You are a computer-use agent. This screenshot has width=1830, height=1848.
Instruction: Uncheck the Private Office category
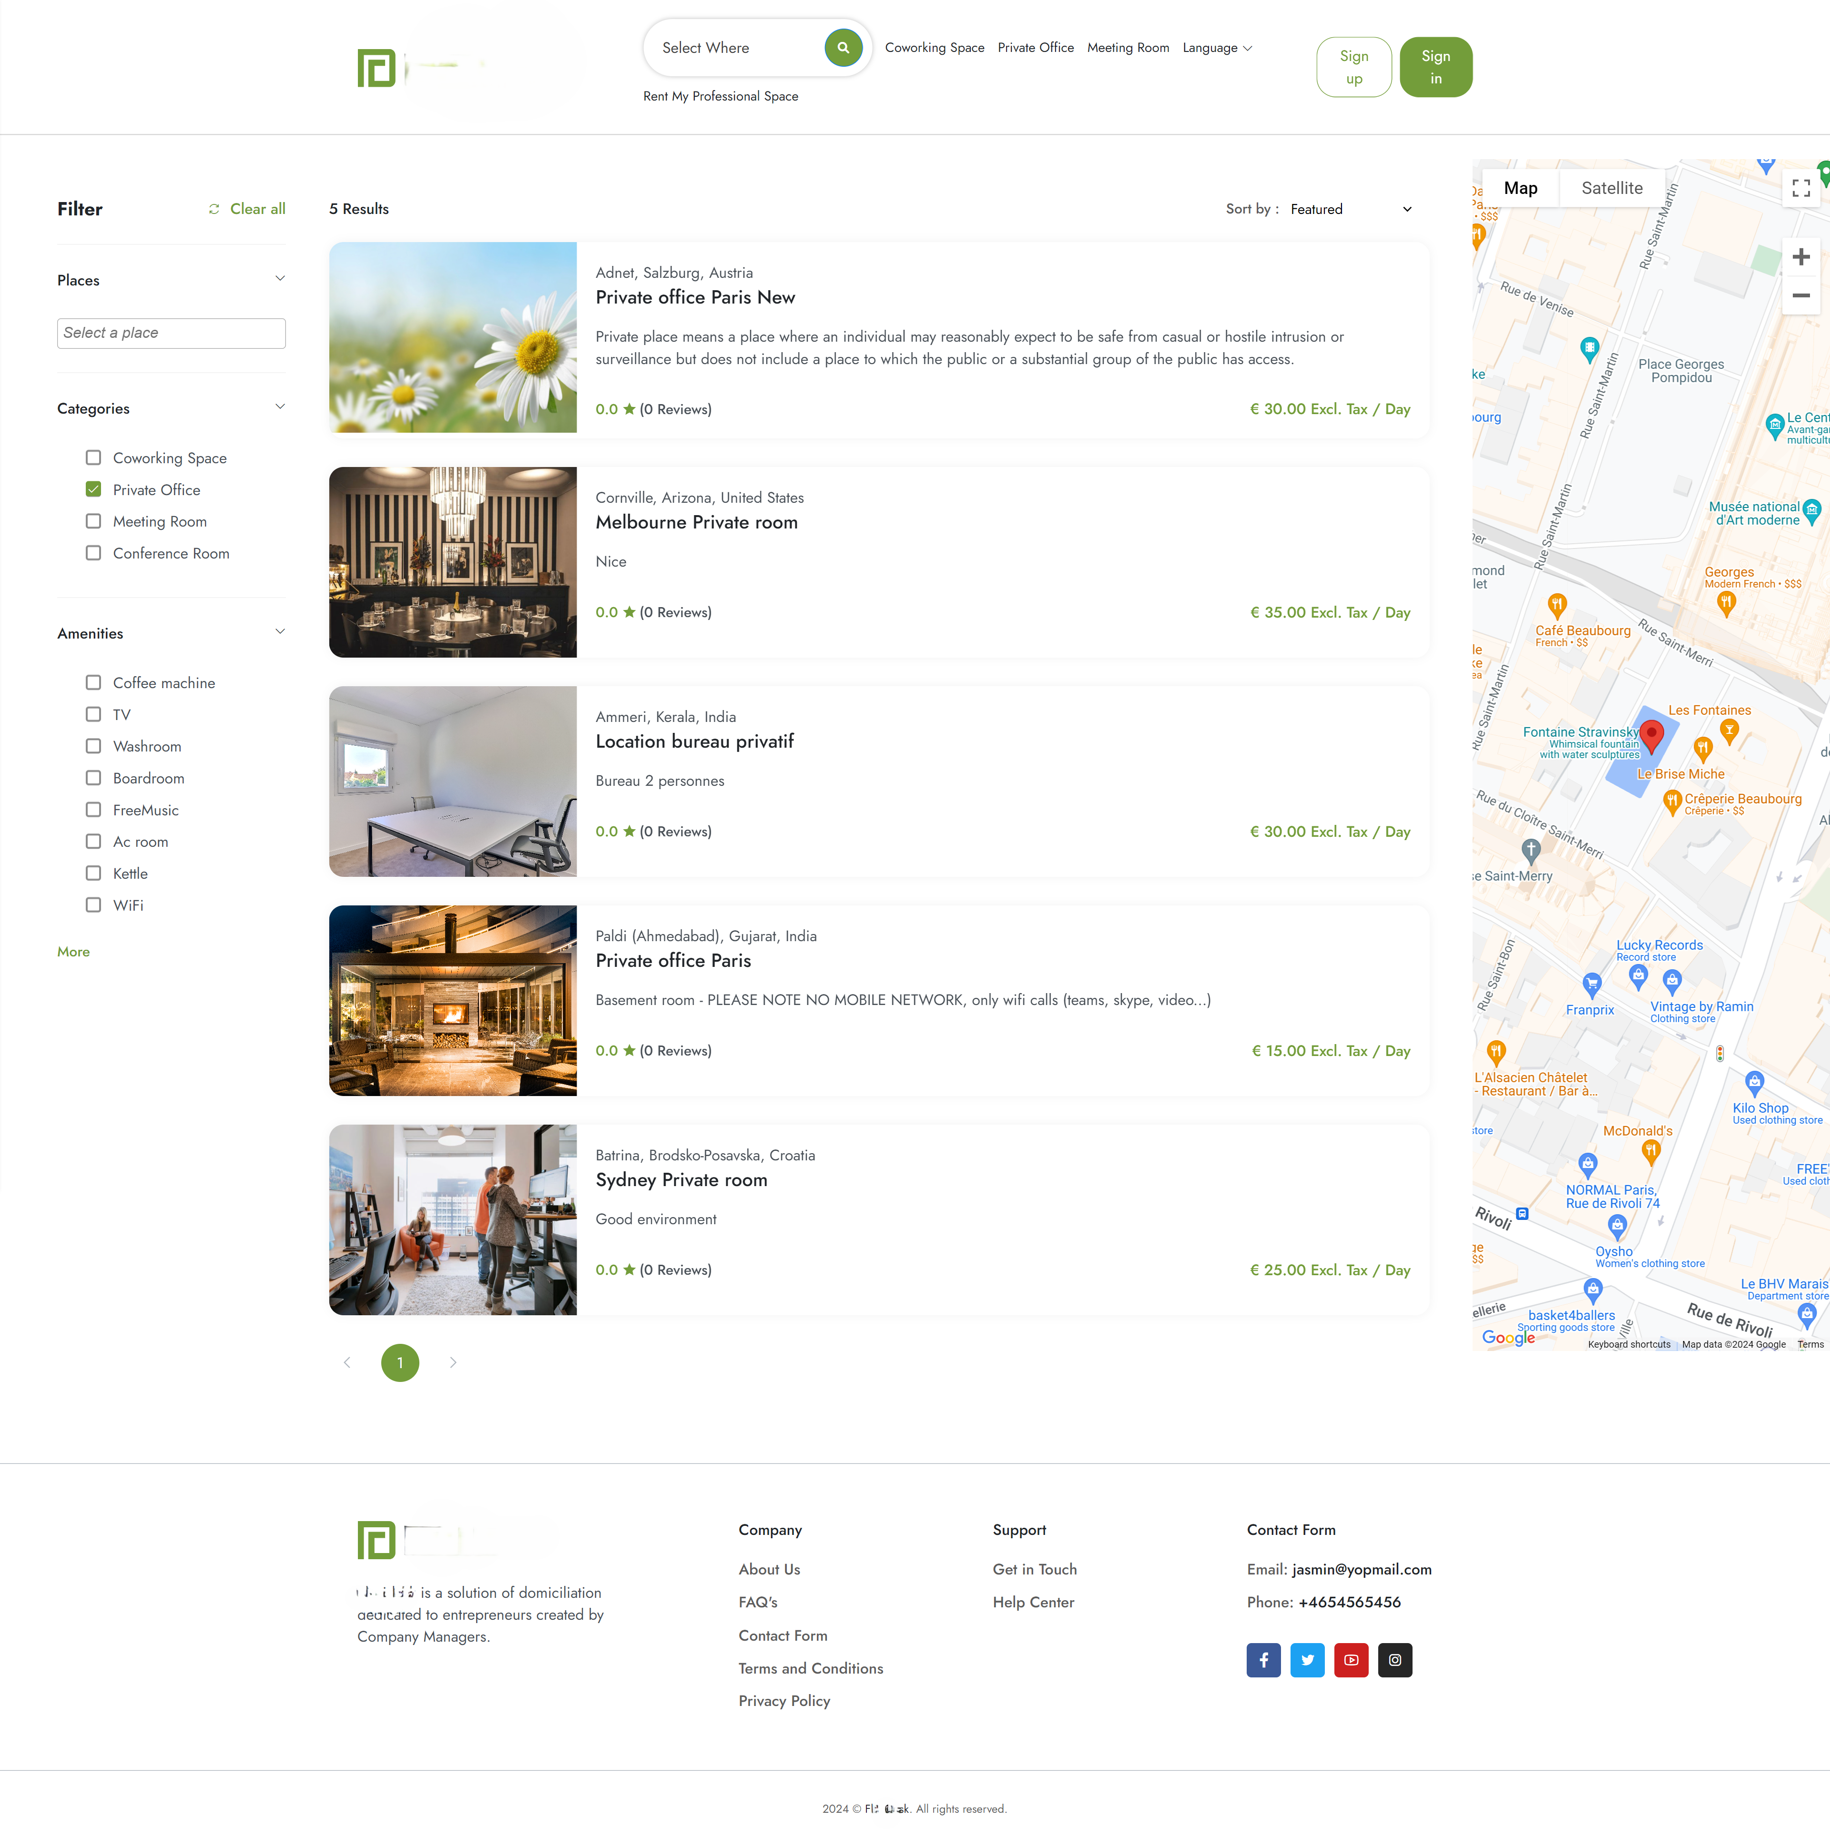[93, 490]
